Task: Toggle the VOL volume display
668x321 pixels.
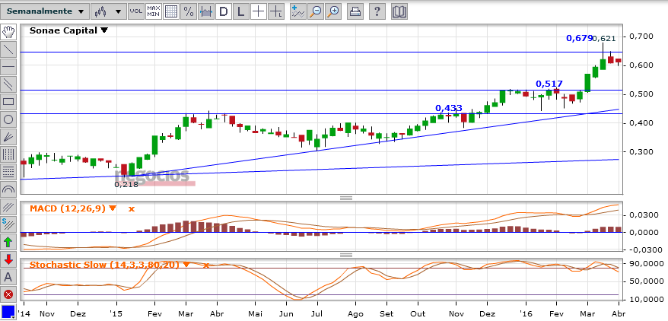Action: coord(136,11)
